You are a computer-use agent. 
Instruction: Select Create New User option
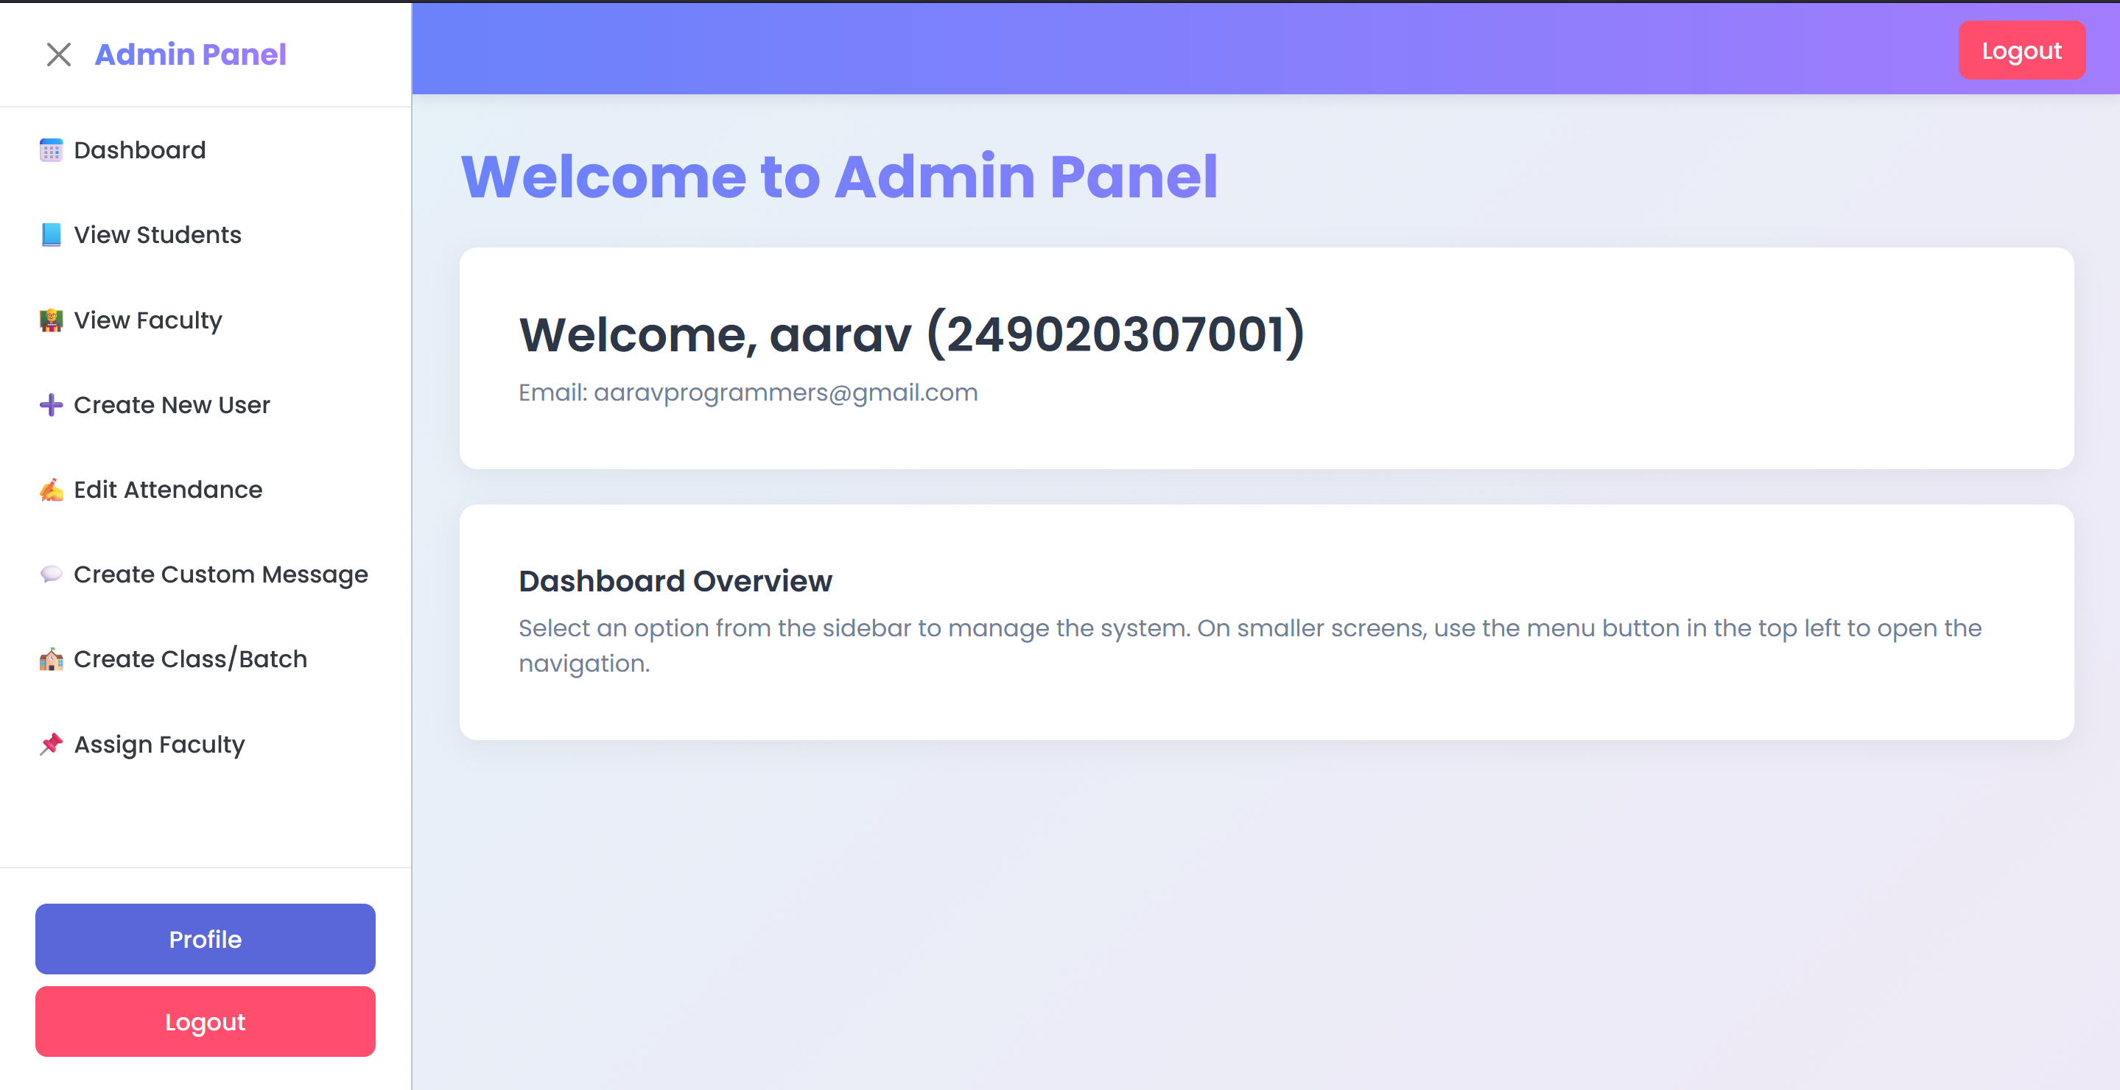(172, 405)
